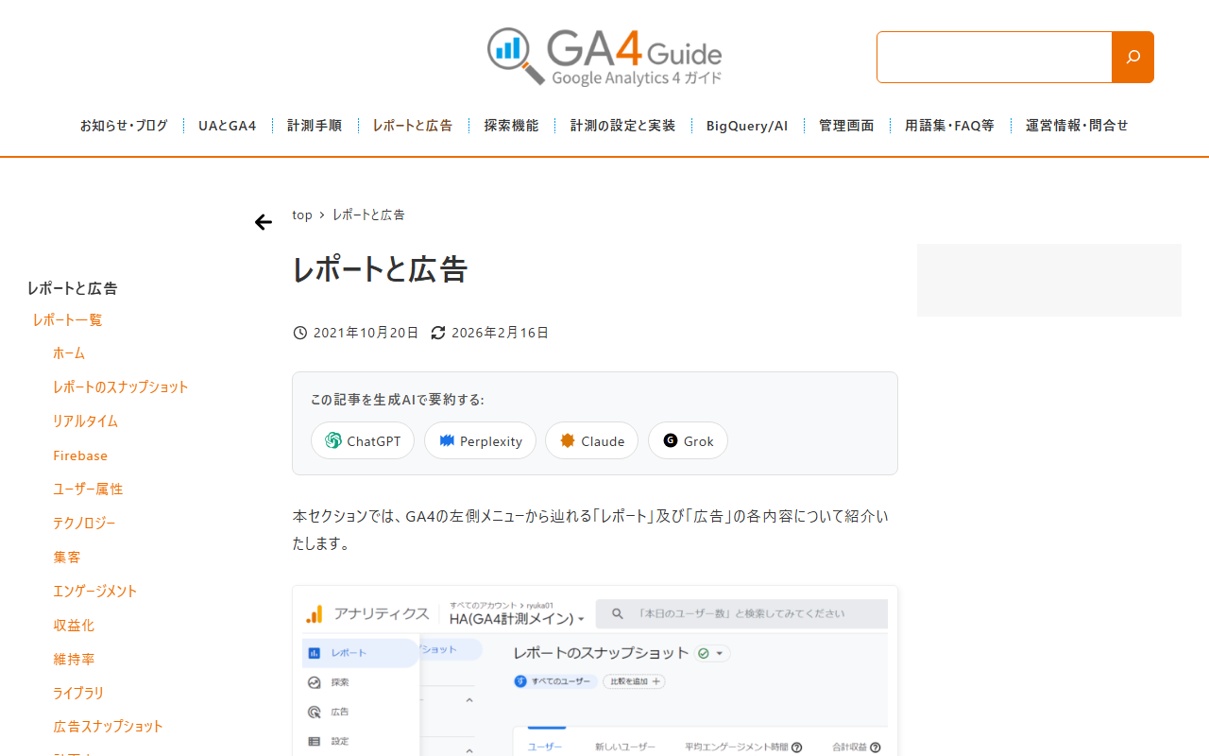
Task: Open the ライブラリ sidebar link
Action: click(x=78, y=693)
